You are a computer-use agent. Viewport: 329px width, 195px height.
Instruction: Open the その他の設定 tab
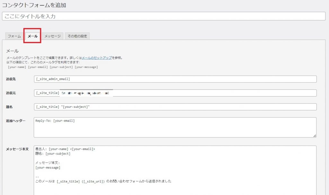coord(77,36)
